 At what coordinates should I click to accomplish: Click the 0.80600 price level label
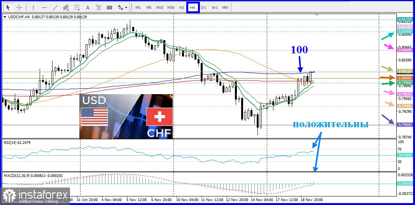tap(404, 49)
